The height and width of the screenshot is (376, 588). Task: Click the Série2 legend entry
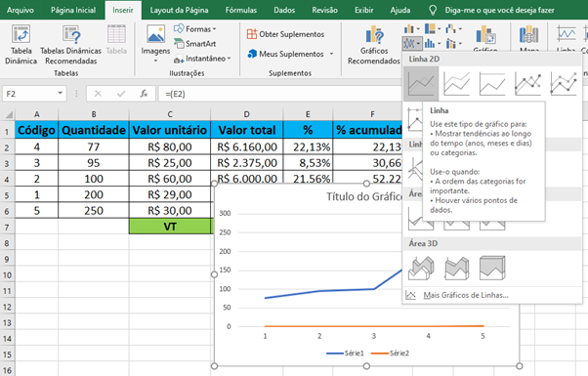coord(390,354)
